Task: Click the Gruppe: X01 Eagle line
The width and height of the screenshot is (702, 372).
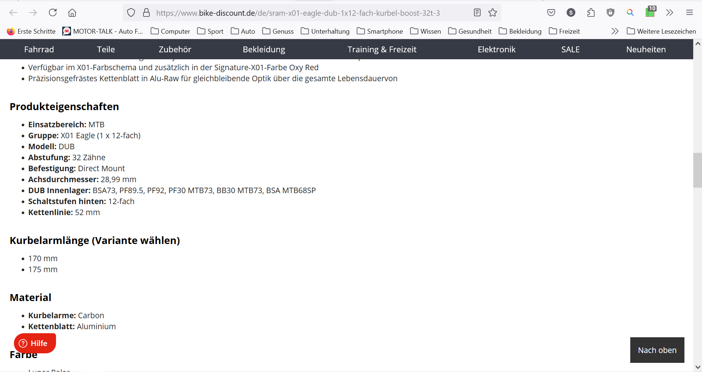Action: point(85,136)
